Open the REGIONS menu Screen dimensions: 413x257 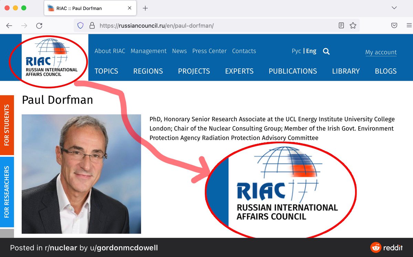148,71
